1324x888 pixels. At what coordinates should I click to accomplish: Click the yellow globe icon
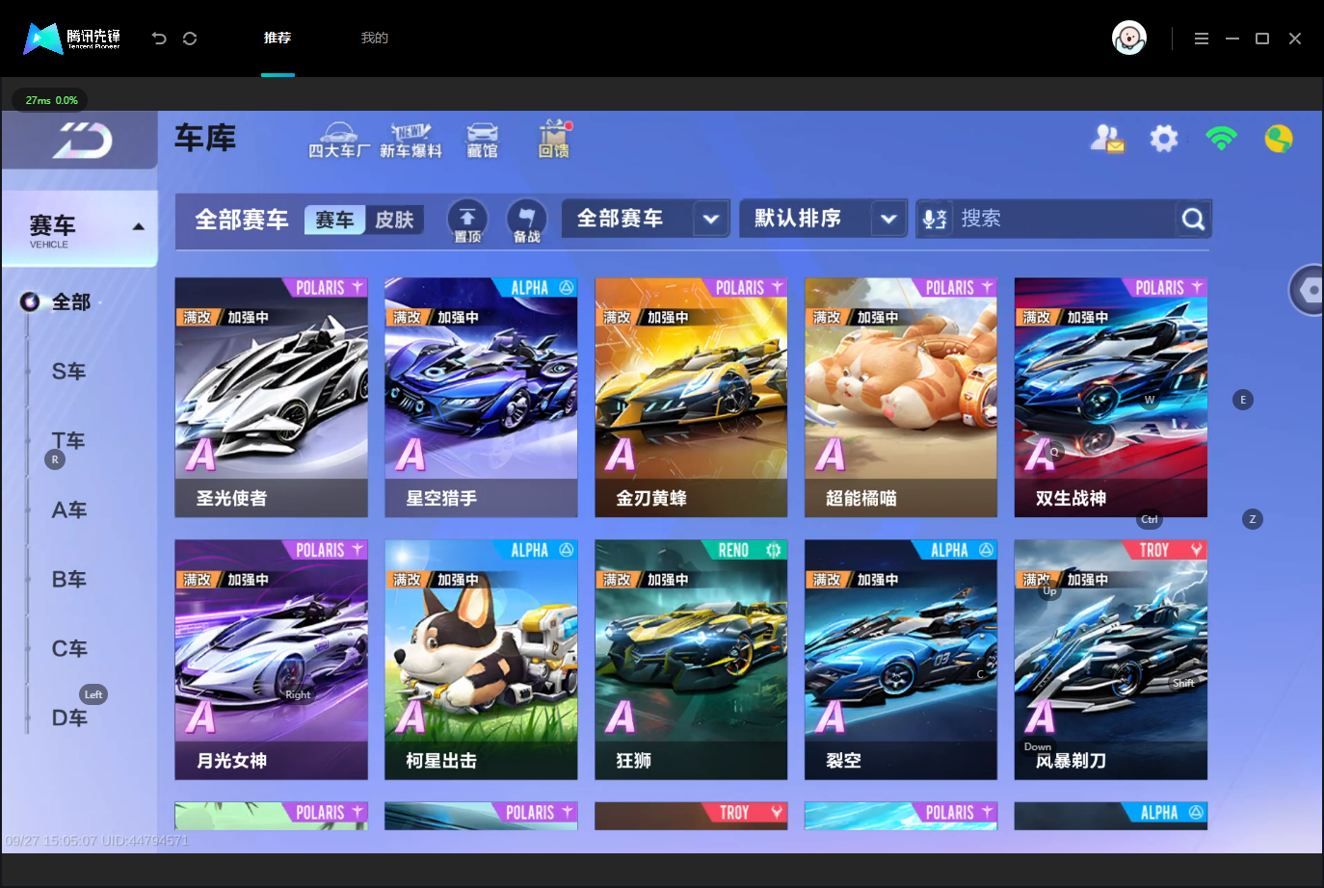[1279, 139]
